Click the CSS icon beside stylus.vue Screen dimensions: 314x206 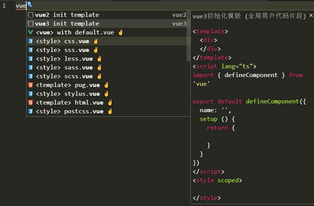30,94
